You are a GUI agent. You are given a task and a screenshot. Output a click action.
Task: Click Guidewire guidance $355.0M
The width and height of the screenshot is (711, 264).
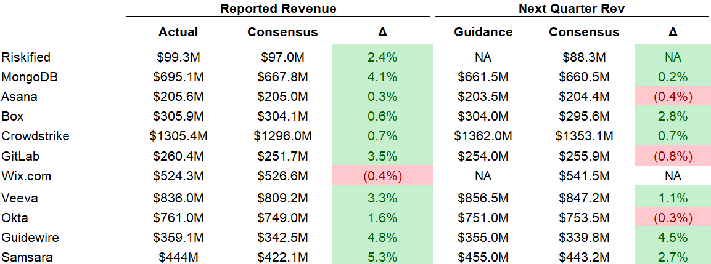[483, 238]
